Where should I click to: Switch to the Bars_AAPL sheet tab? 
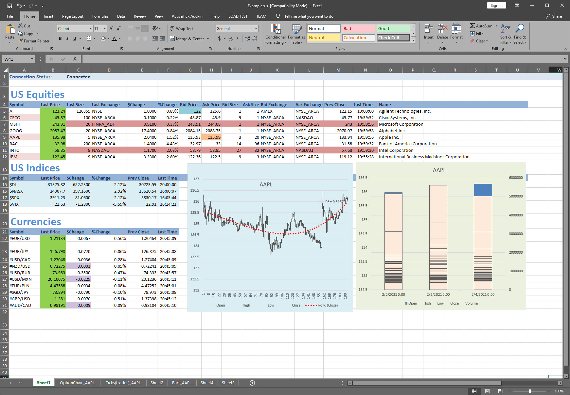coord(182,383)
